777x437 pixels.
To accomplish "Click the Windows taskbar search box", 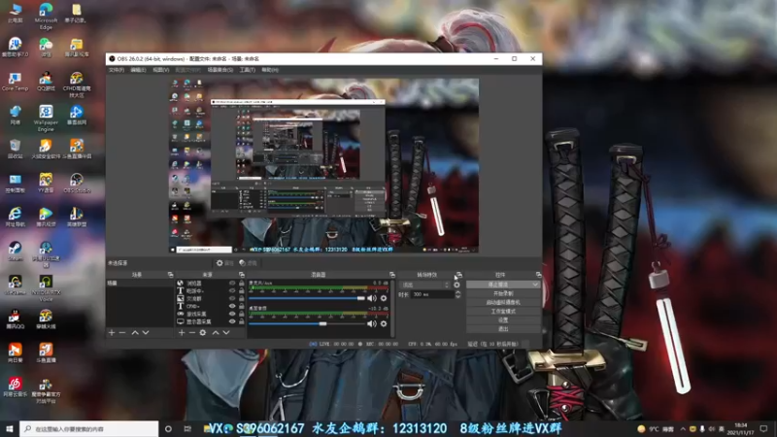I will [89, 428].
